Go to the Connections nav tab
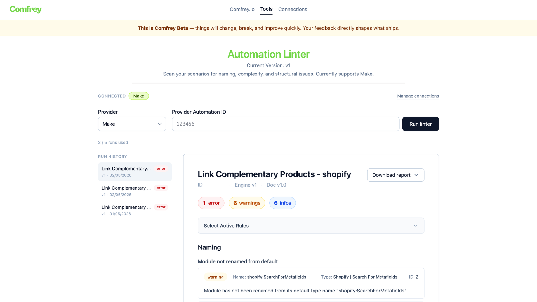 coord(293,9)
